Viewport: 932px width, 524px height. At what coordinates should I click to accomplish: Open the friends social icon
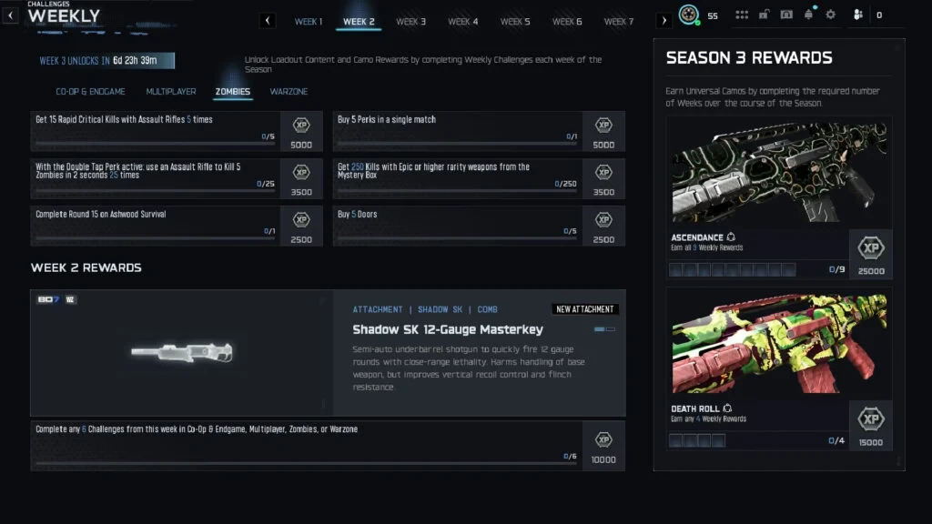(x=856, y=15)
